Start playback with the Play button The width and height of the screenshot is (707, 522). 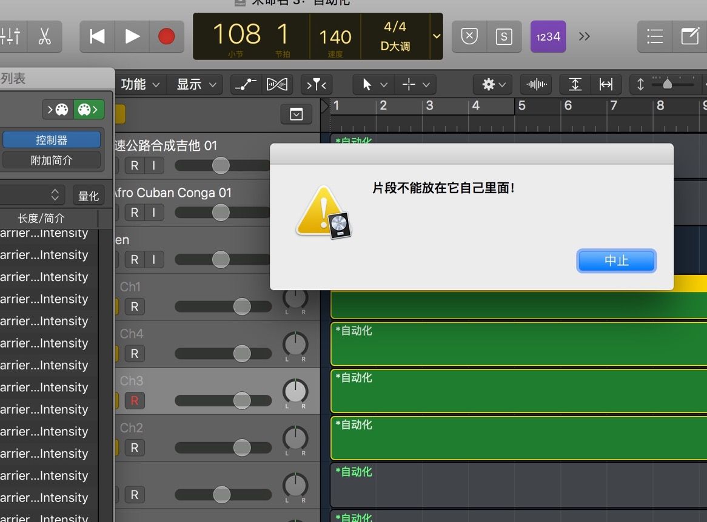[132, 36]
